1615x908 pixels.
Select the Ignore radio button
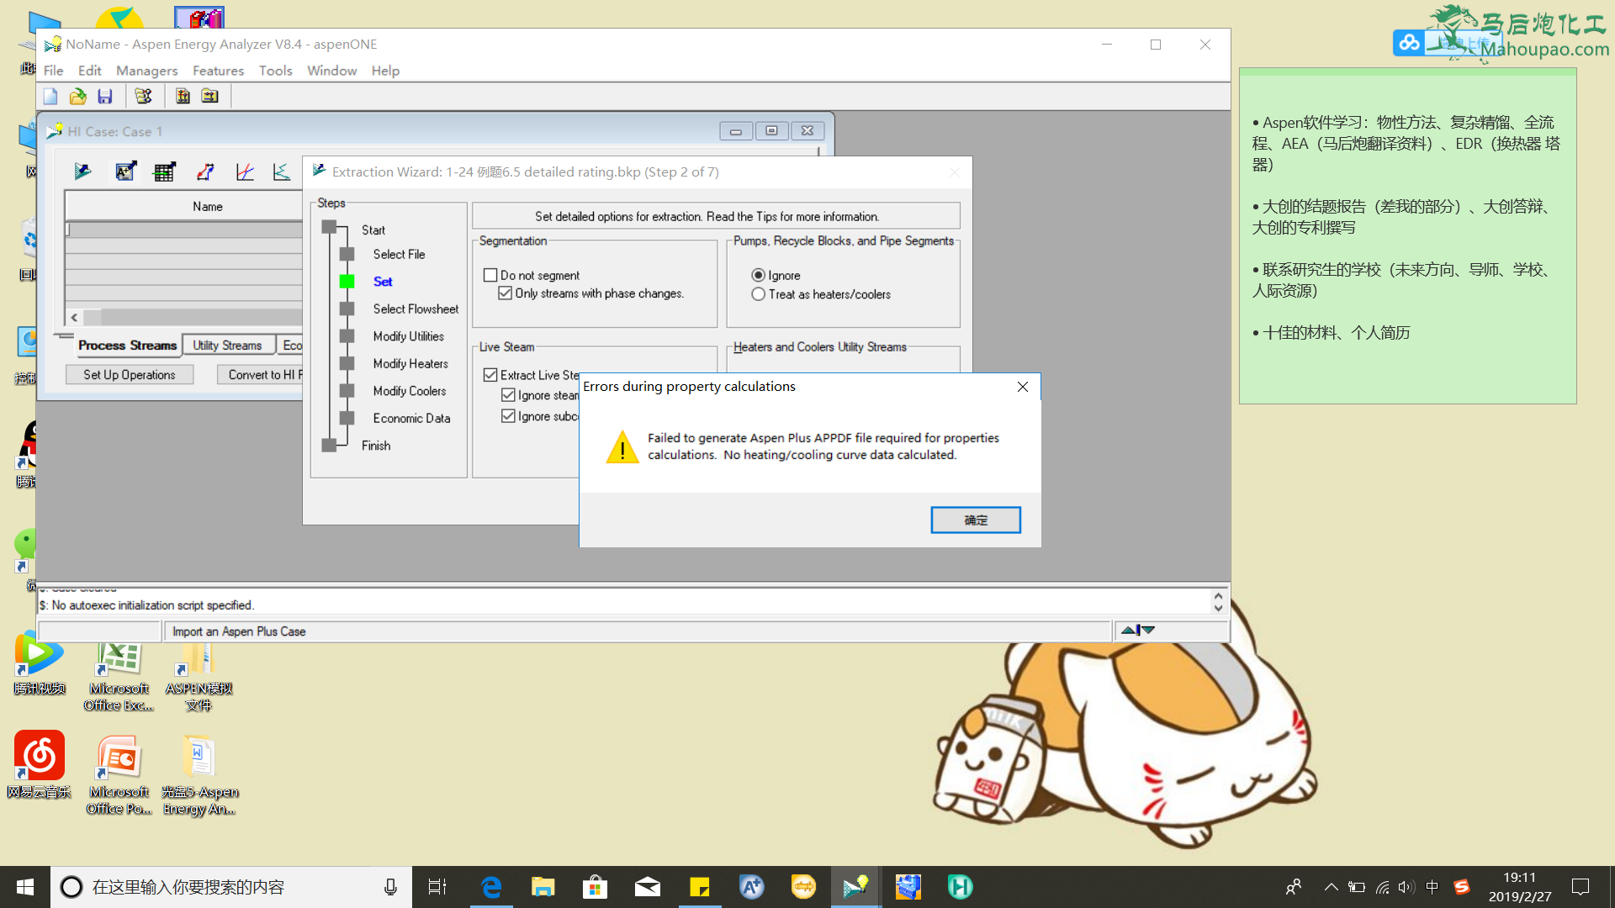(x=758, y=276)
